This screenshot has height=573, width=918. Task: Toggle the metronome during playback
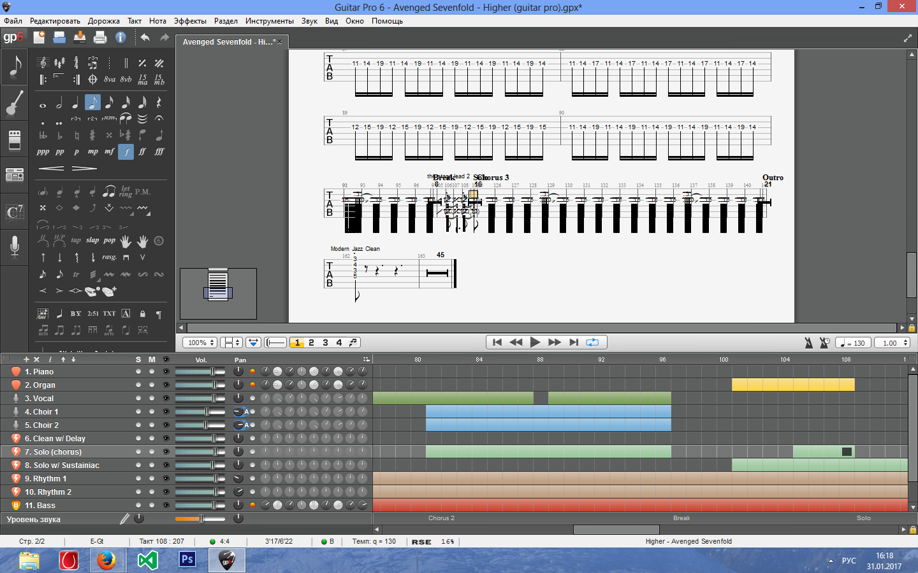coord(808,343)
